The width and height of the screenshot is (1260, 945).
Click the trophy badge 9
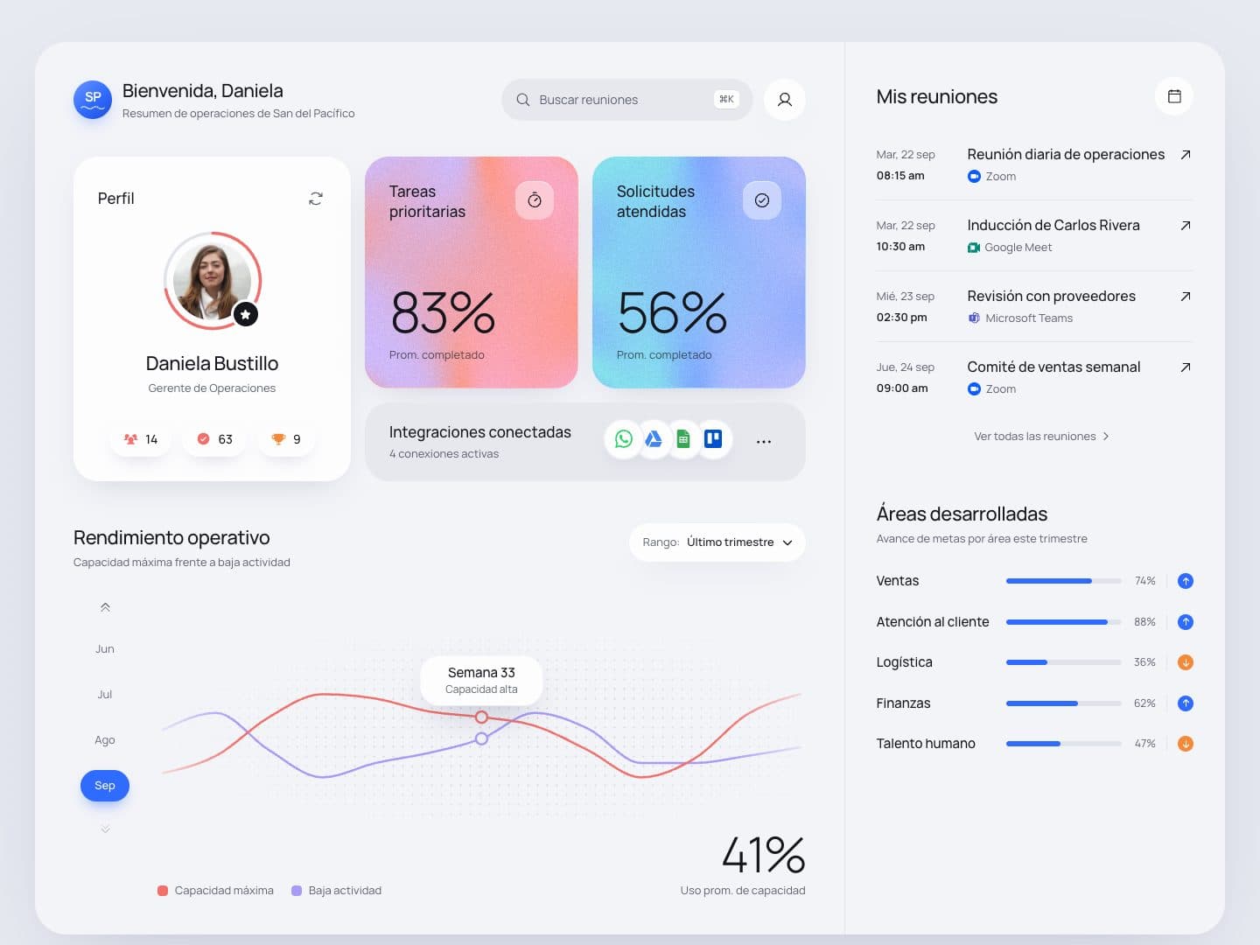tap(286, 439)
